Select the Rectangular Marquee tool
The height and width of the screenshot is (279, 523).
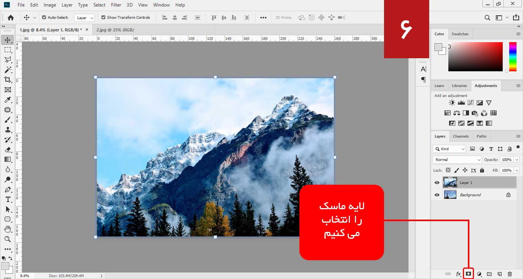[x=8, y=50]
